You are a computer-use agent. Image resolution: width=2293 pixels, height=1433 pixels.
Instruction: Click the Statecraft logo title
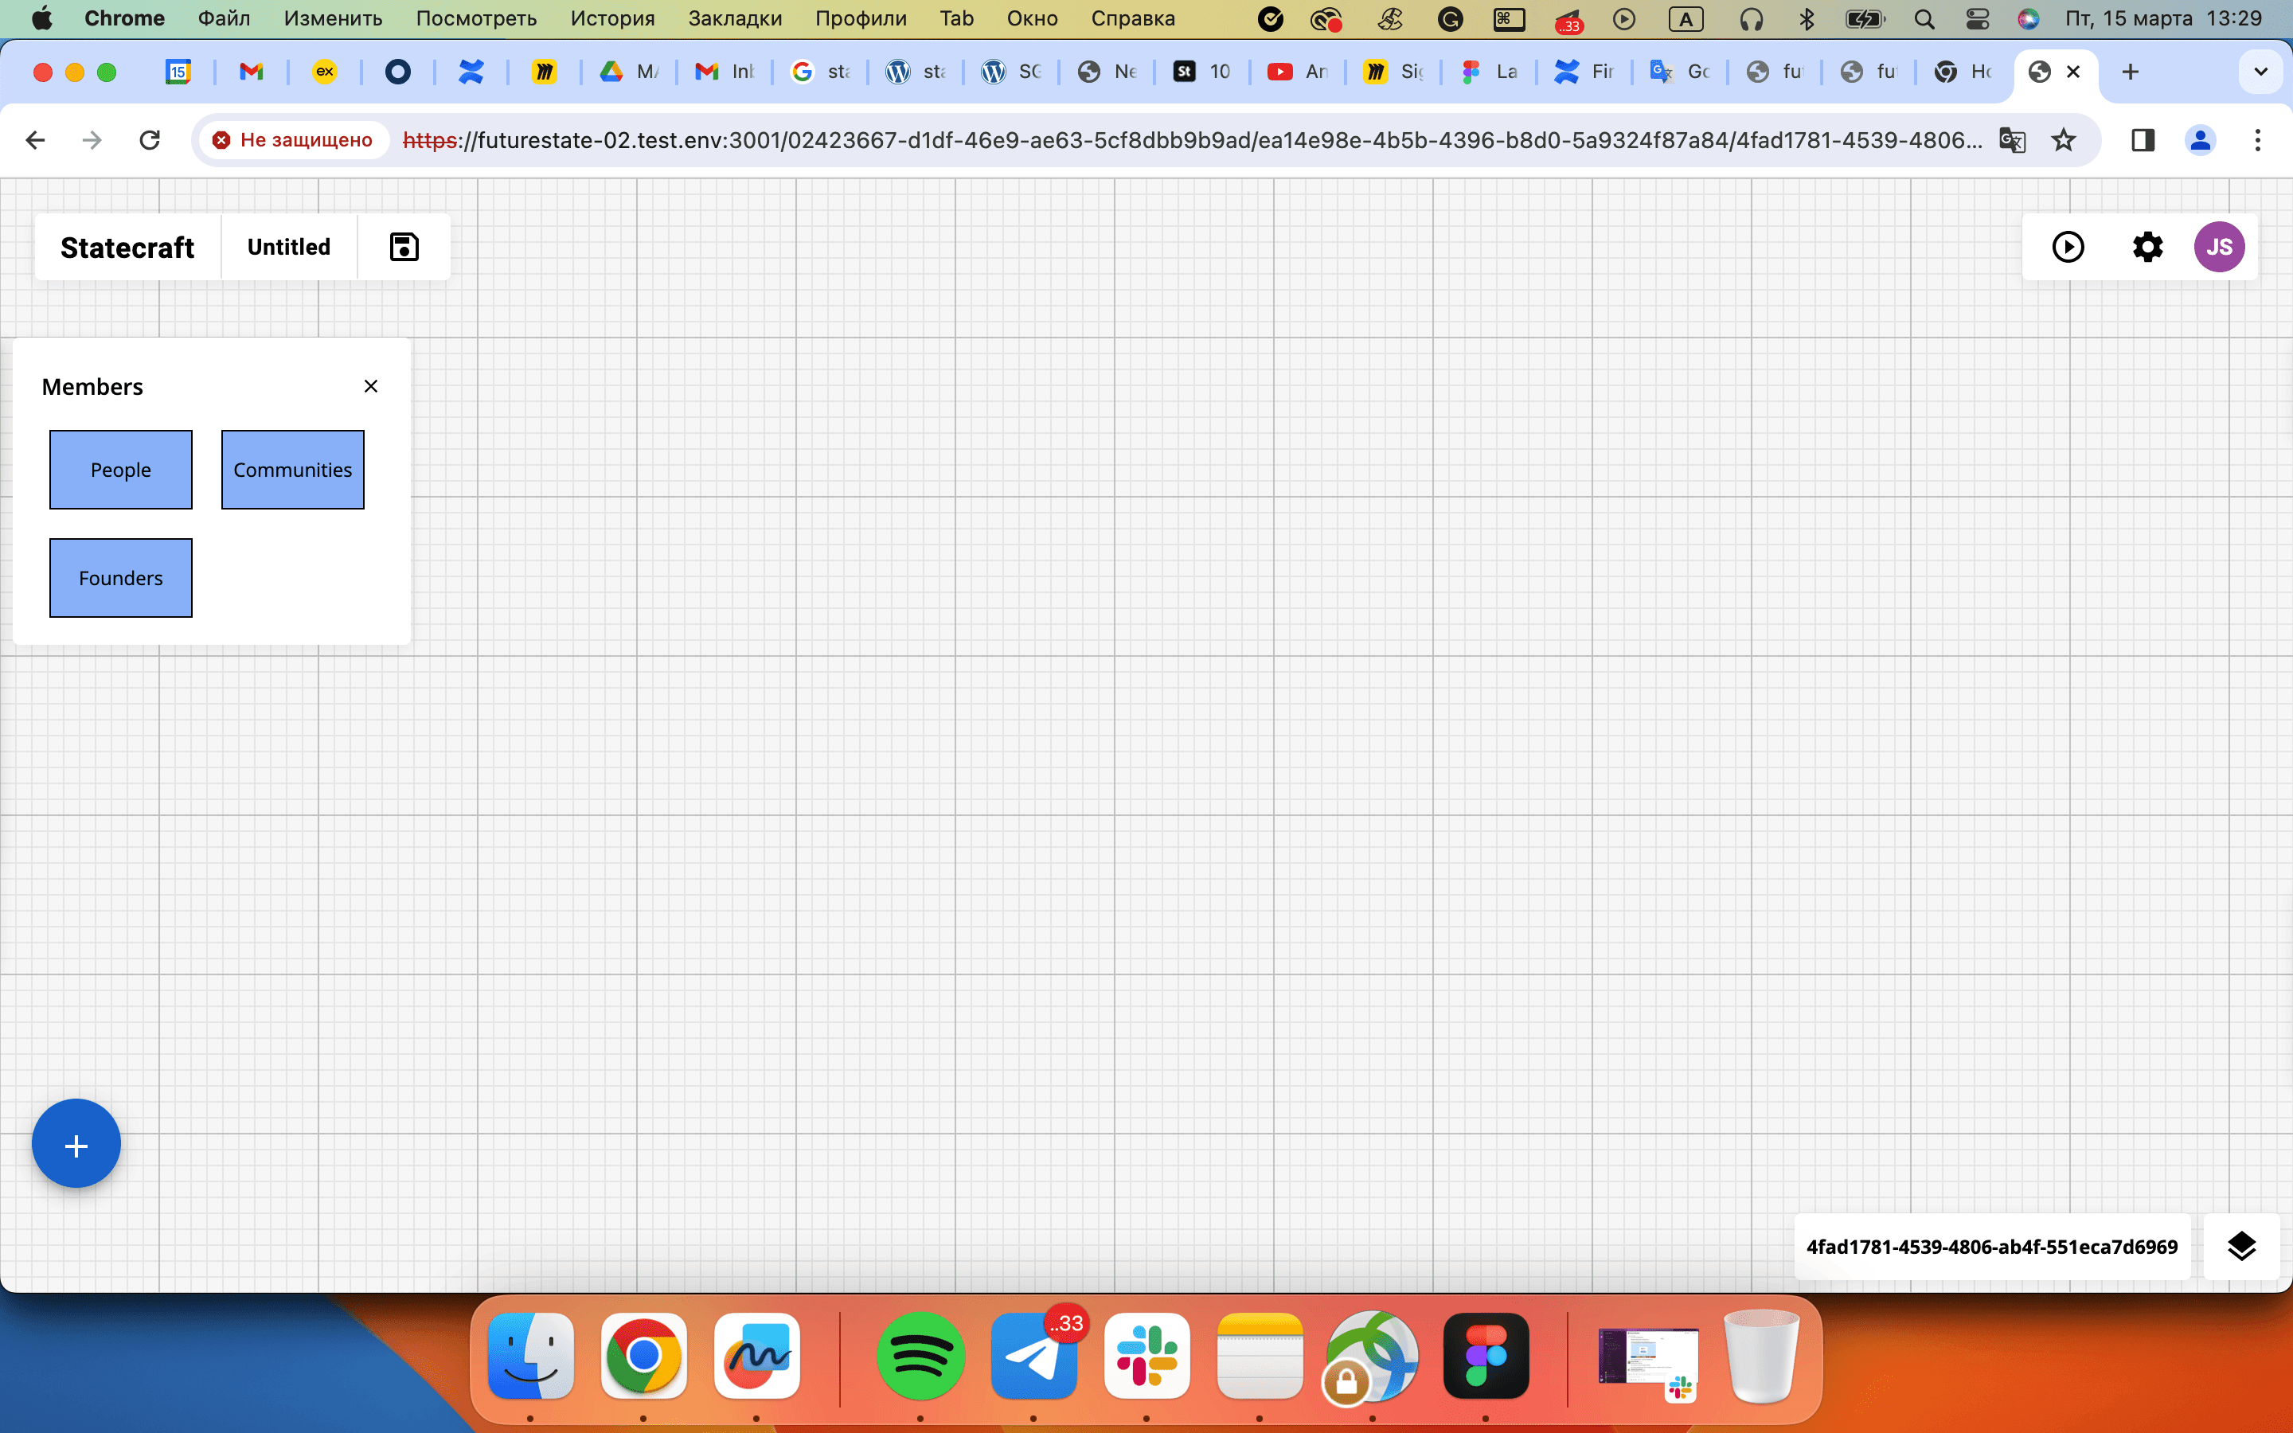click(127, 247)
